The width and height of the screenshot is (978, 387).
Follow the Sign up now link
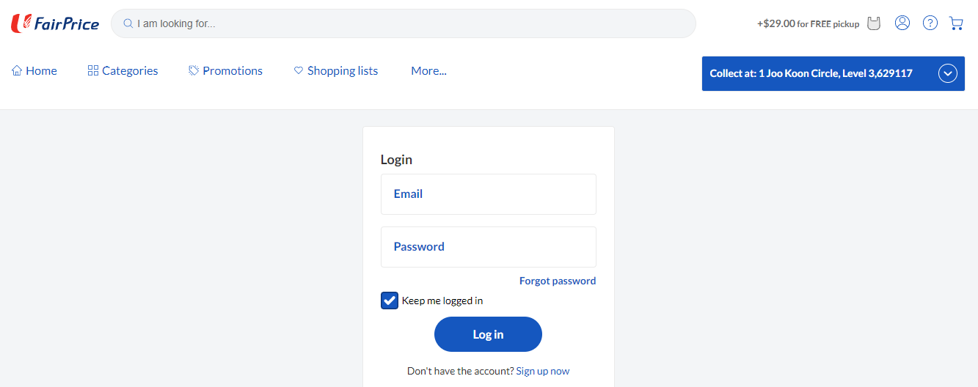tap(543, 371)
